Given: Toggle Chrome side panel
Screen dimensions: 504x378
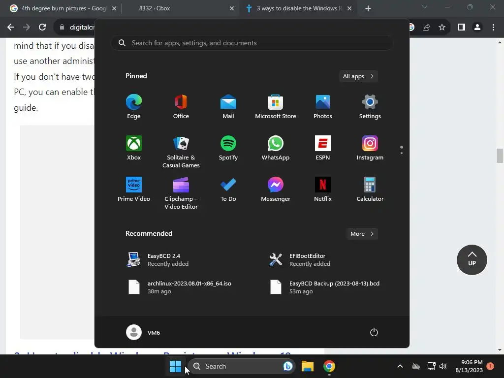Looking at the screenshot, I should 462,28.
